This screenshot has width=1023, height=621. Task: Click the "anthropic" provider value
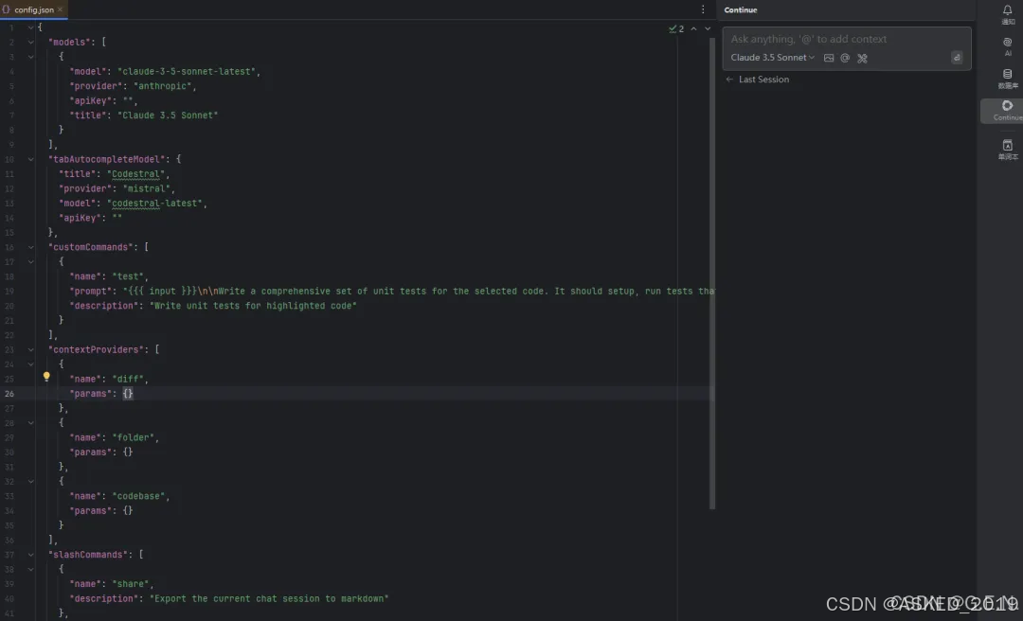point(165,86)
